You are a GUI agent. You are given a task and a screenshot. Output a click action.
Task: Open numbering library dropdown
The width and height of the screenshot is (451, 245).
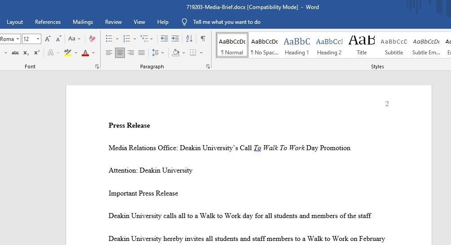click(135, 39)
